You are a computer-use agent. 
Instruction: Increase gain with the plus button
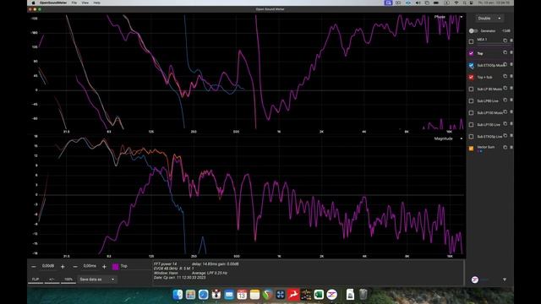[x=63, y=267]
